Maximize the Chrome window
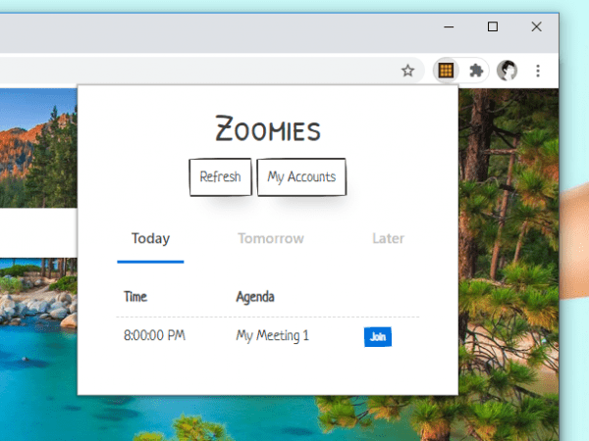Viewport: 589px width, 441px height. pos(493,27)
